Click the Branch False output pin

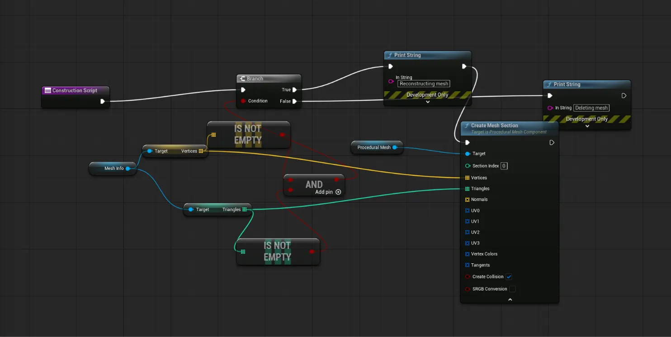(x=294, y=101)
